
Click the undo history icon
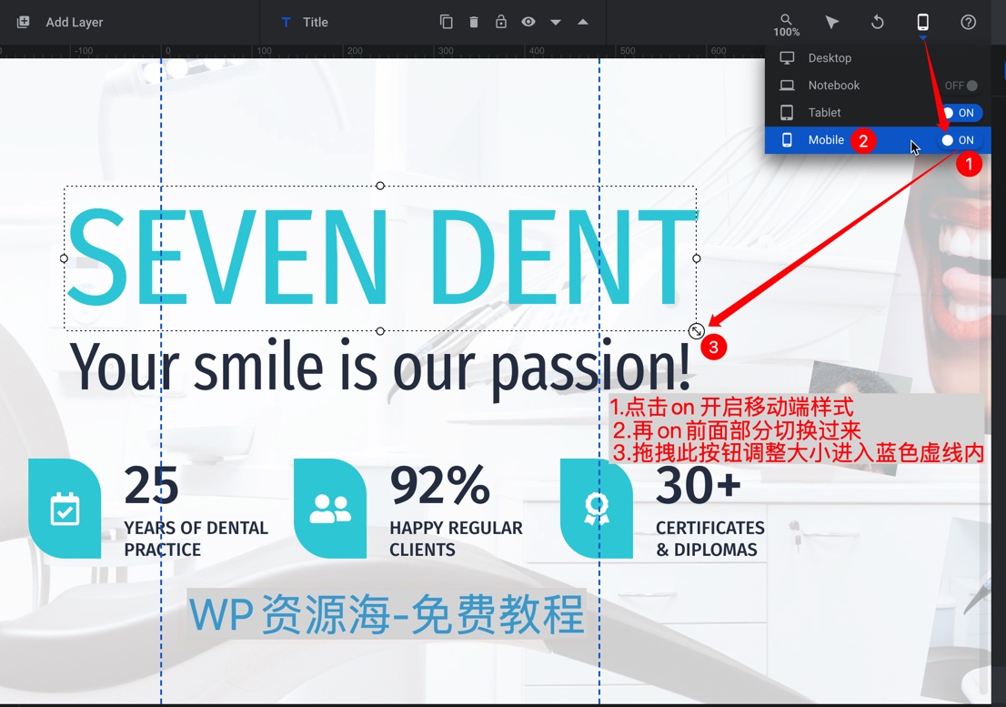click(x=877, y=23)
